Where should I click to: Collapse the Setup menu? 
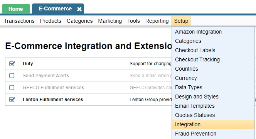coord(181,21)
